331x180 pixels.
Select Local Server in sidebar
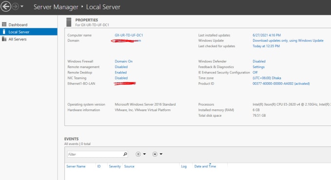coord(29,32)
